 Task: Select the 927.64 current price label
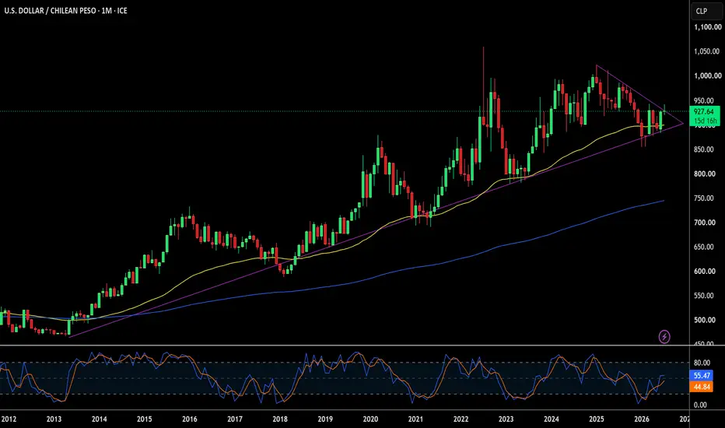(704, 111)
